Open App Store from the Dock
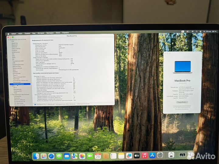Image resolution: width=219 pixels, height=164 pixels. click(152, 155)
